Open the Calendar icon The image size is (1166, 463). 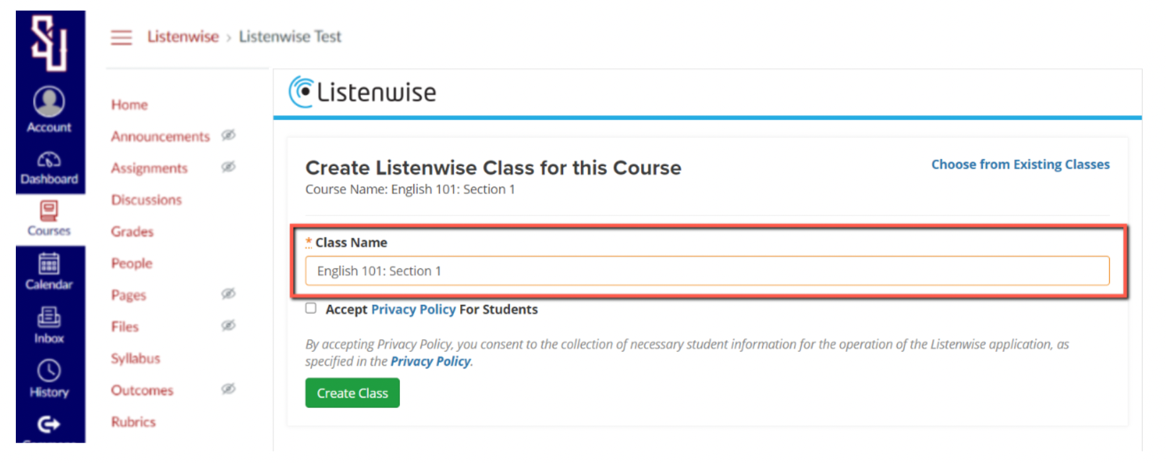click(x=49, y=264)
